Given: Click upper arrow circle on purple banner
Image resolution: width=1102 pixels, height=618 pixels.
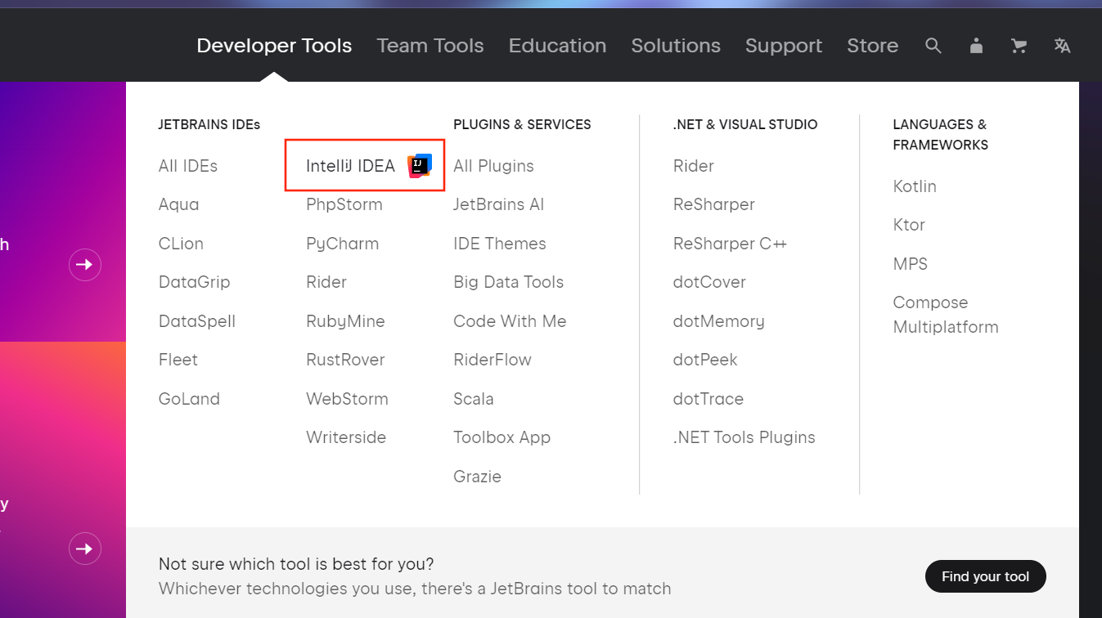Looking at the screenshot, I should [x=85, y=264].
